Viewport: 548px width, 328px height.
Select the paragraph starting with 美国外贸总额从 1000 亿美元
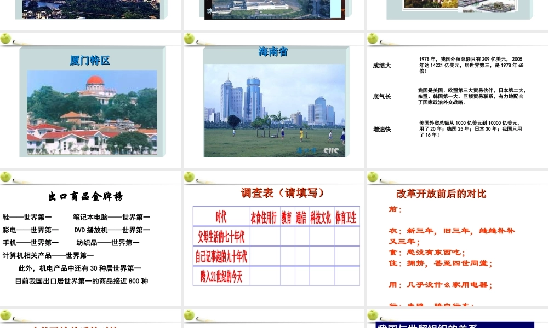click(470, 129)
